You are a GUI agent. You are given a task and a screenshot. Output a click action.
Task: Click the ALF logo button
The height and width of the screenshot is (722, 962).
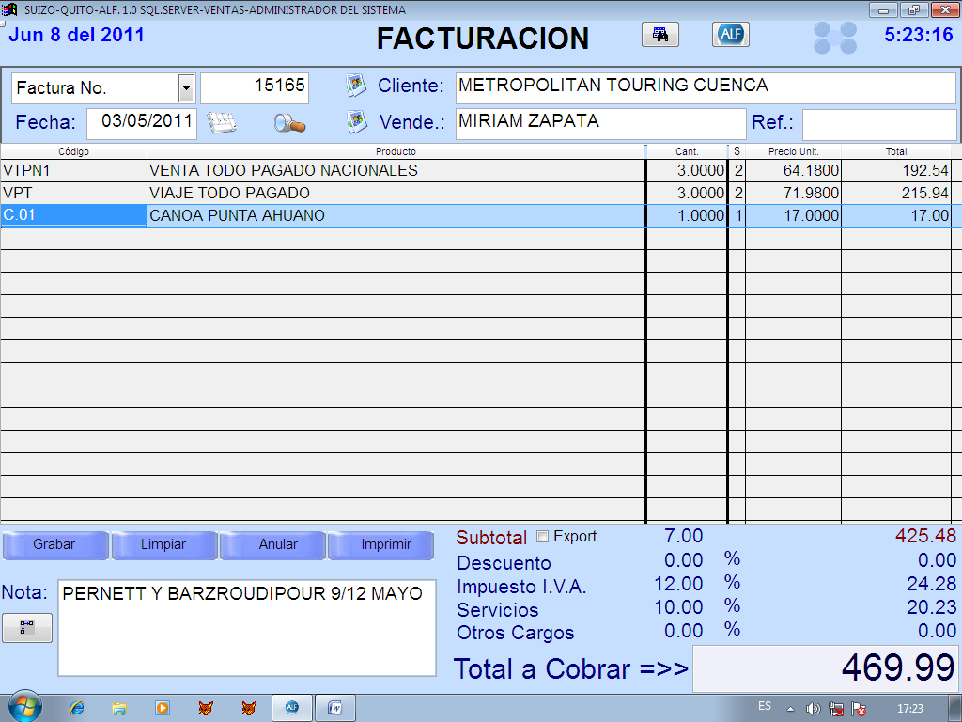pyautogui.click(x=730, y=35)
